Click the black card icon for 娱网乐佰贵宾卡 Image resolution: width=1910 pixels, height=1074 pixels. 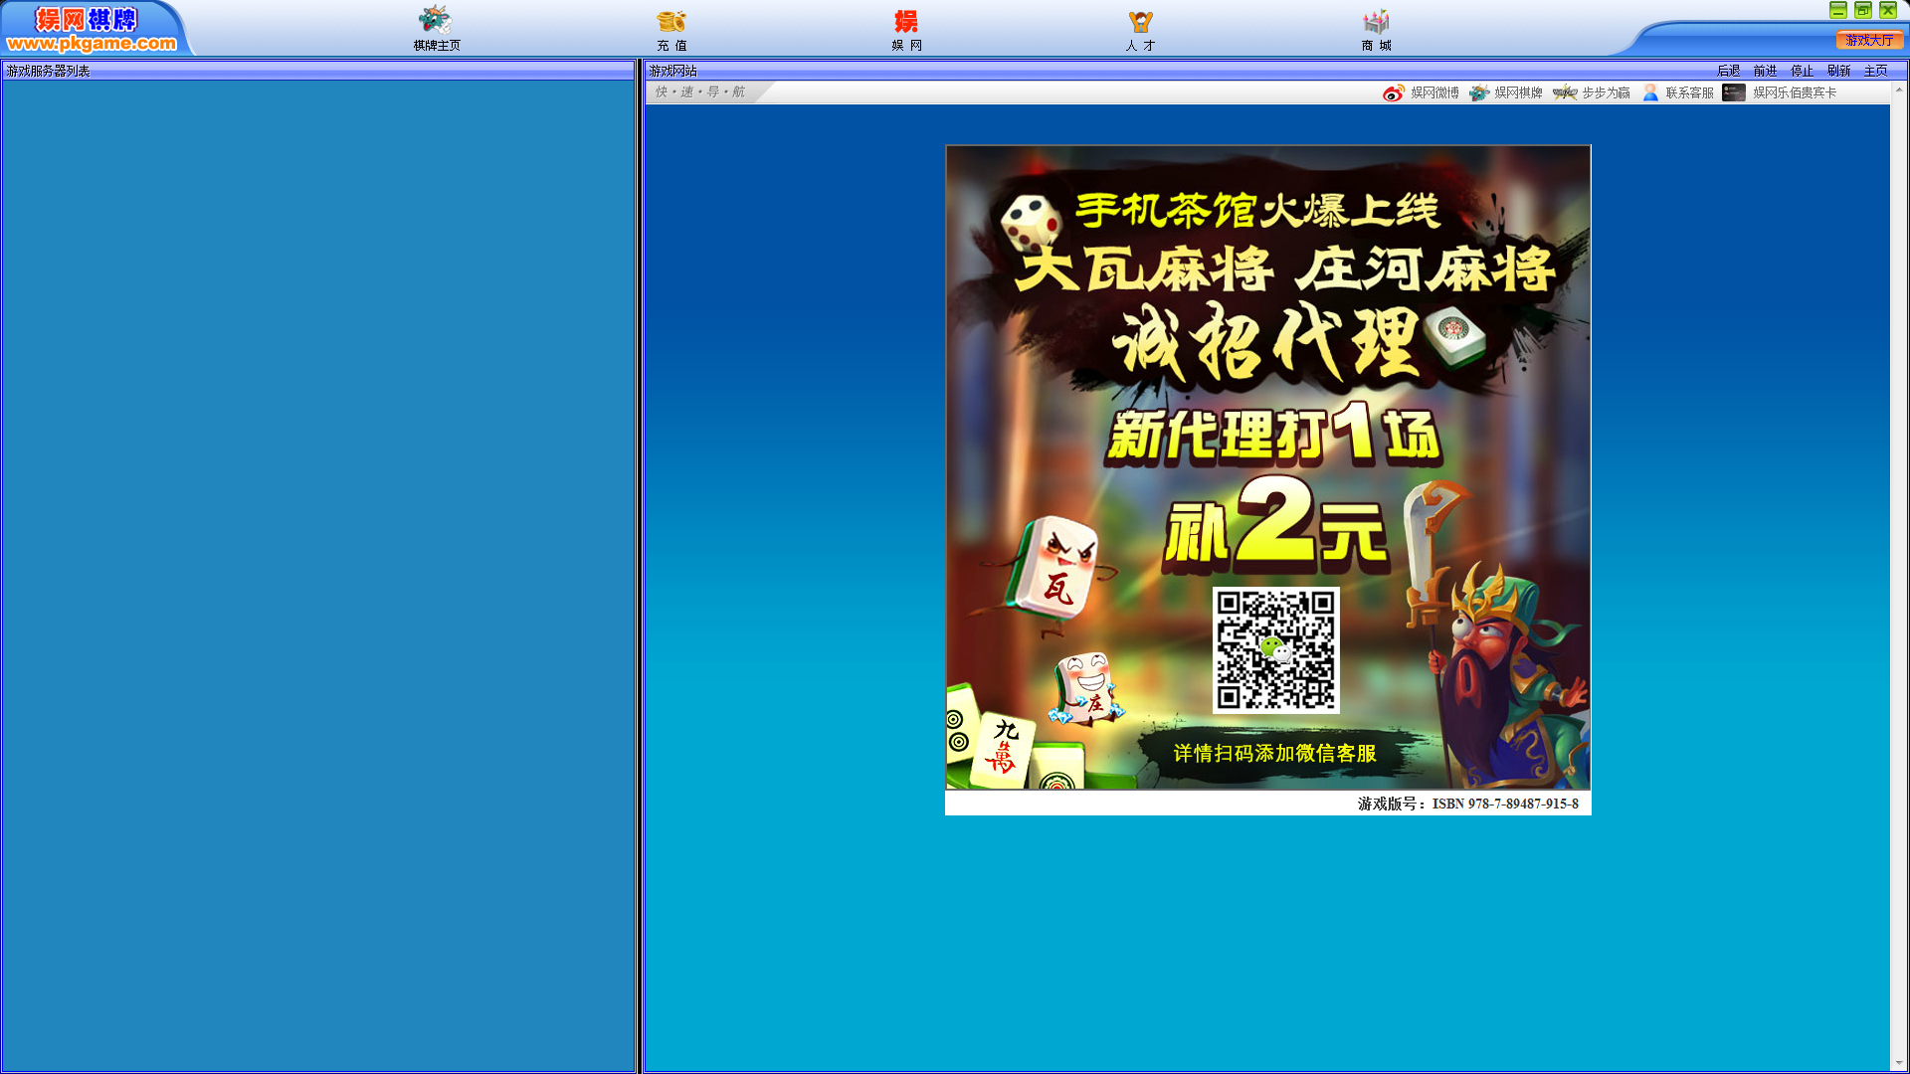[x=1734, y=92]
